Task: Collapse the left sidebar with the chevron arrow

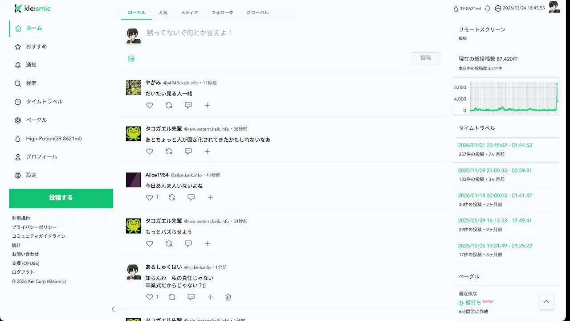Action: [113, 309]
